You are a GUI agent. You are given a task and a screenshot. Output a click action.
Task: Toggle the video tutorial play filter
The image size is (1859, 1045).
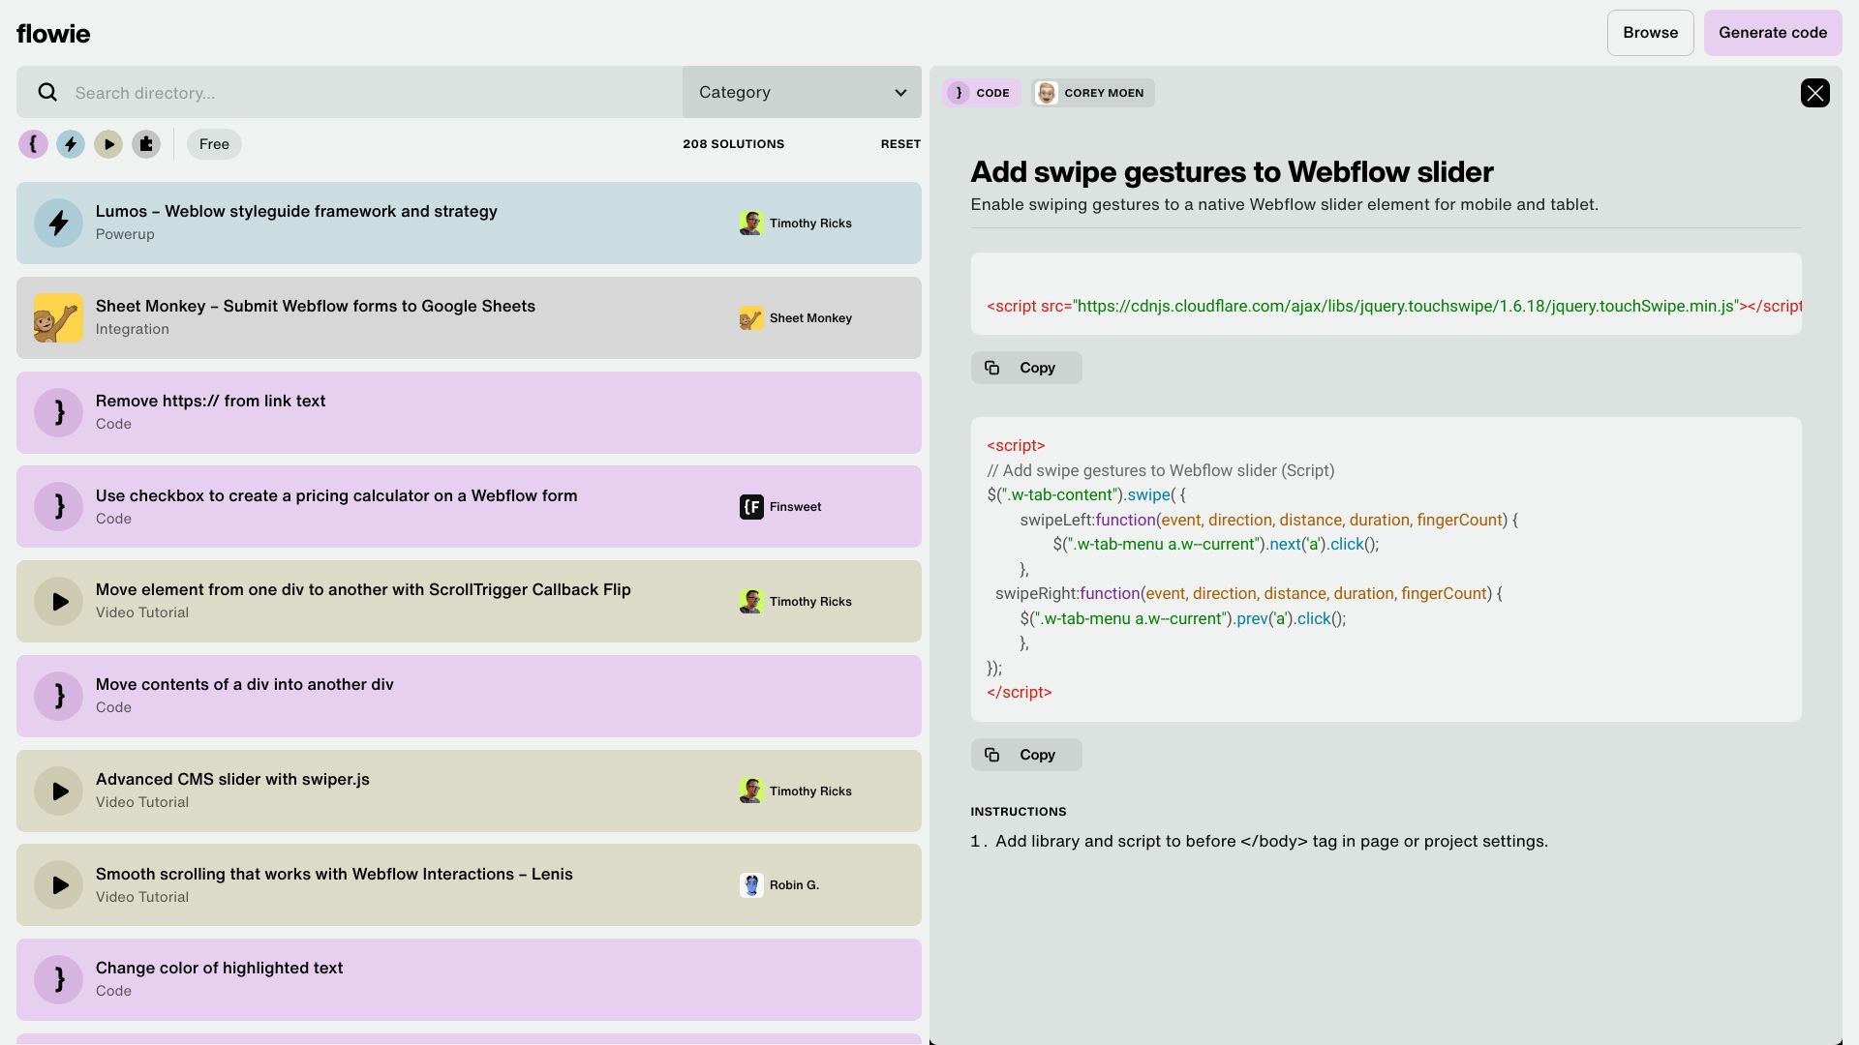(x=108, y=144)
